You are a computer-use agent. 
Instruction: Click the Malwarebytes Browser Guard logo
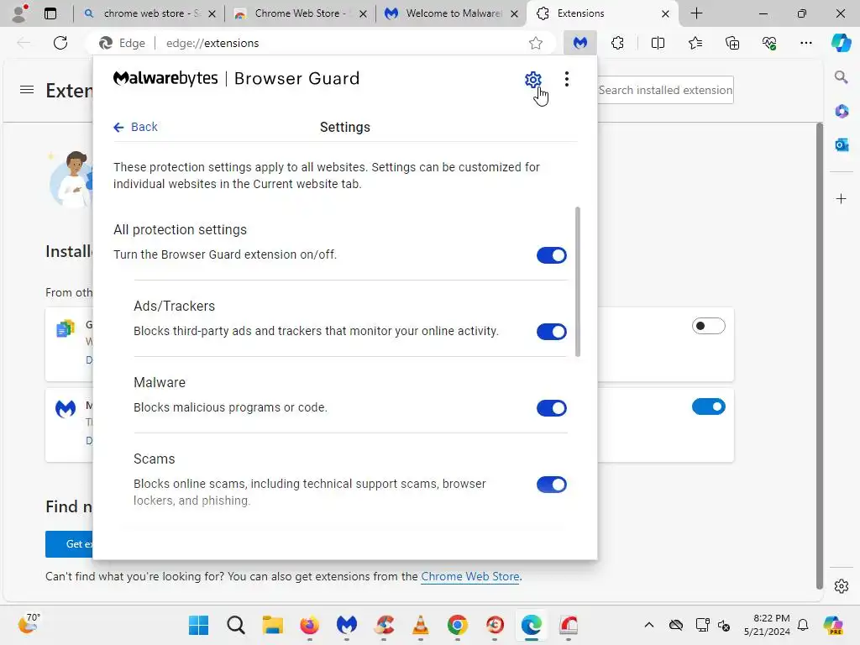pyautogui.click(x=236, y=78)
